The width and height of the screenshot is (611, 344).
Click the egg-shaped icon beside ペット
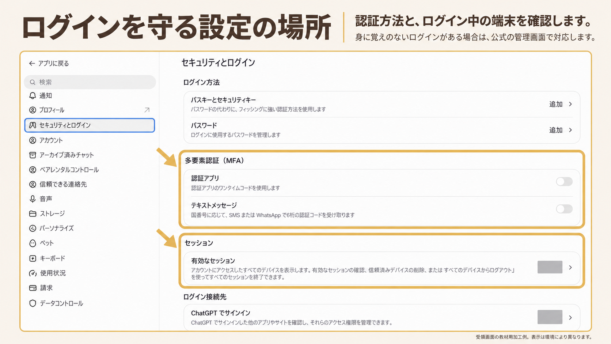tap(33, 243)
